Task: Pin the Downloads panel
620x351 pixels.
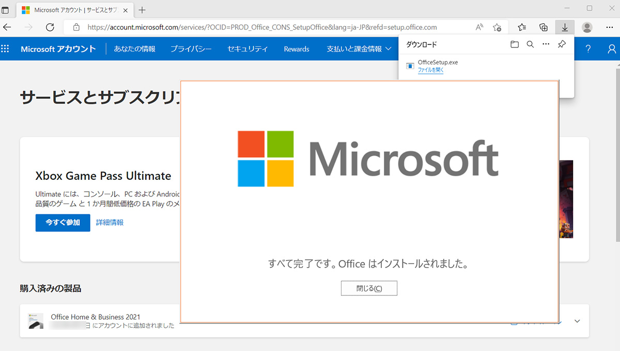Action: pyautogui.click(x=562, y=45)
